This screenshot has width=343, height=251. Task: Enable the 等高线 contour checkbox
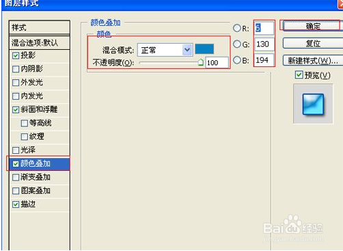point(24,123)
